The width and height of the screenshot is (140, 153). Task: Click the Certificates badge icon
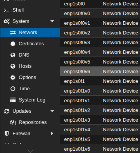[13, 44]
